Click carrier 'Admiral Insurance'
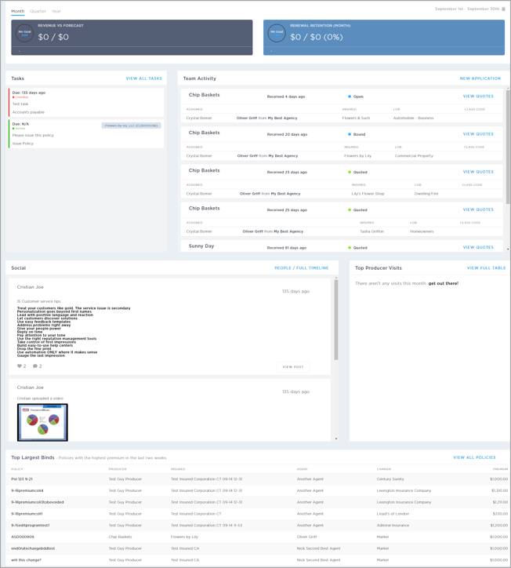This screenshot has height=568, width=511. pos(393,526)
